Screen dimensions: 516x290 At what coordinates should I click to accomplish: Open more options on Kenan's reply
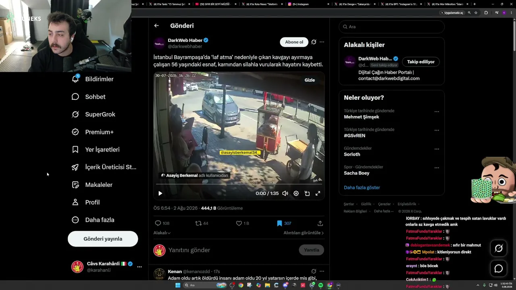click(x=322, y=271)
